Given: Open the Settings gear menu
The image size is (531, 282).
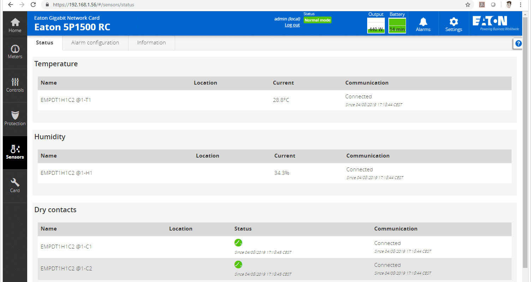Looking at the screenshot, I should coord(454,24).
